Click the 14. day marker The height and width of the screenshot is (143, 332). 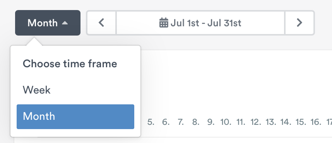click(286, 122)
